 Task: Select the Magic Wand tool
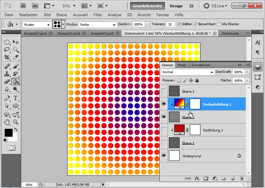(16, 50)
